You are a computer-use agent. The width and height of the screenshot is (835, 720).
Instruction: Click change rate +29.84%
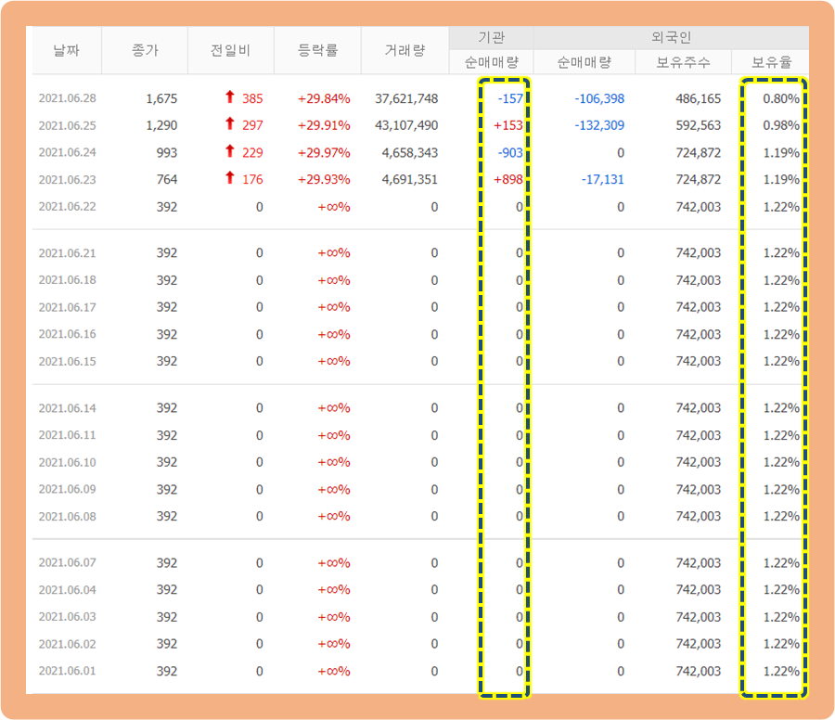click(x=324, y=98)
